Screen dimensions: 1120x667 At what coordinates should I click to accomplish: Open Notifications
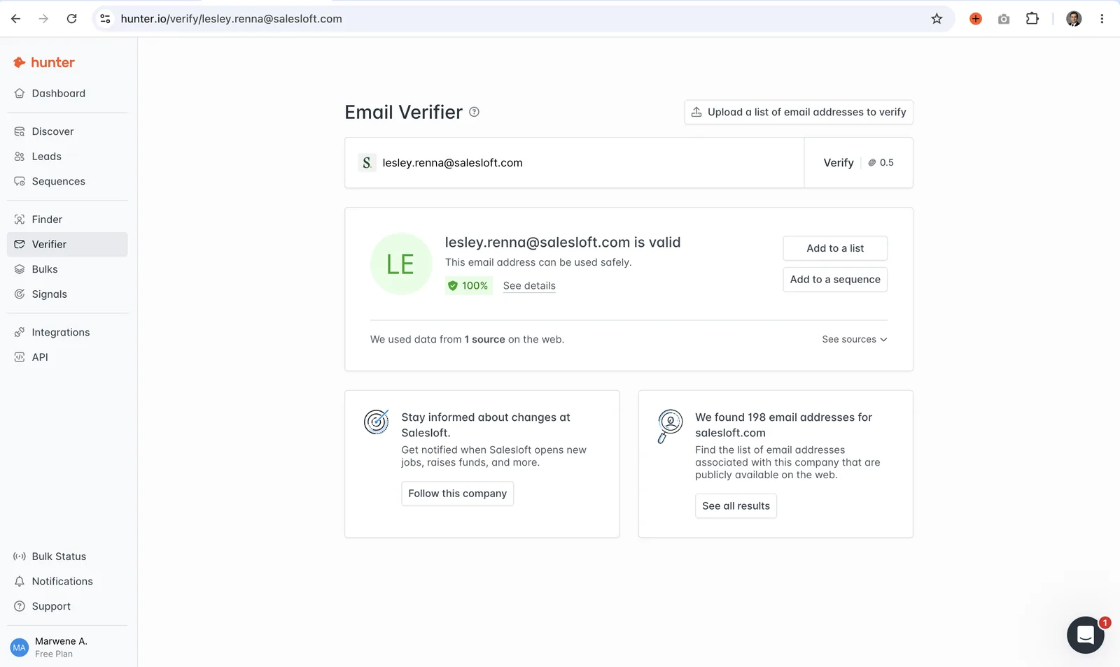67,582
